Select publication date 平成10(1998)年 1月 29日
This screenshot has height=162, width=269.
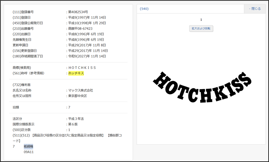[x=87, y=23]
